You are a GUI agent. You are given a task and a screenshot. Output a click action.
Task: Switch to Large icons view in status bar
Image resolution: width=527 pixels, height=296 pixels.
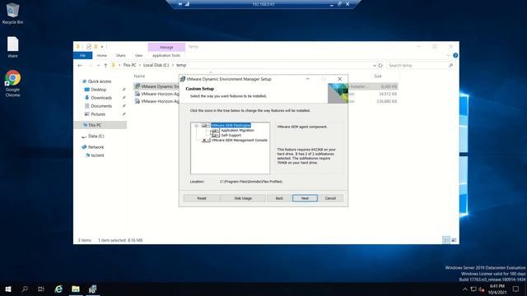(454, 240)
